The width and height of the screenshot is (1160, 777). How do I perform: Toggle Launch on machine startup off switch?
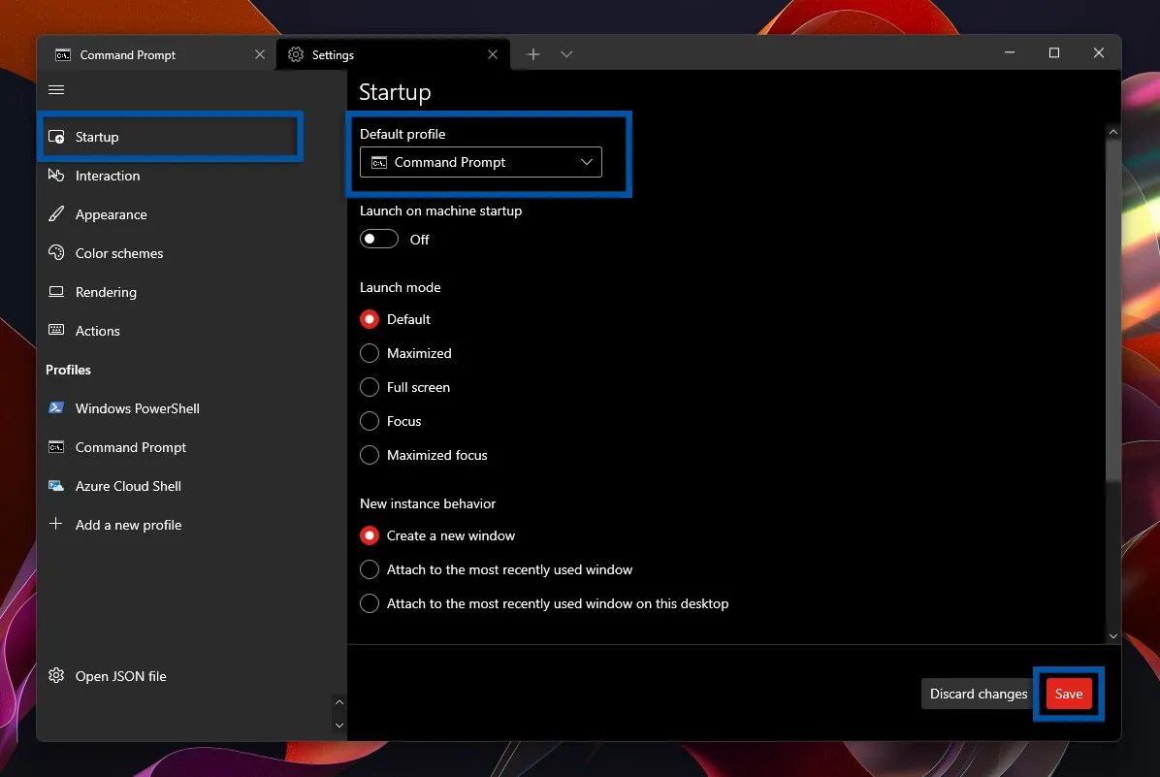pos(378,238)
